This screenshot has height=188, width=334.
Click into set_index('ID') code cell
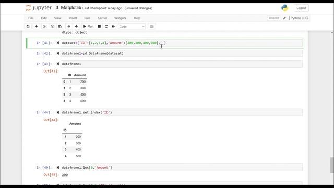[x=182, y=112]
